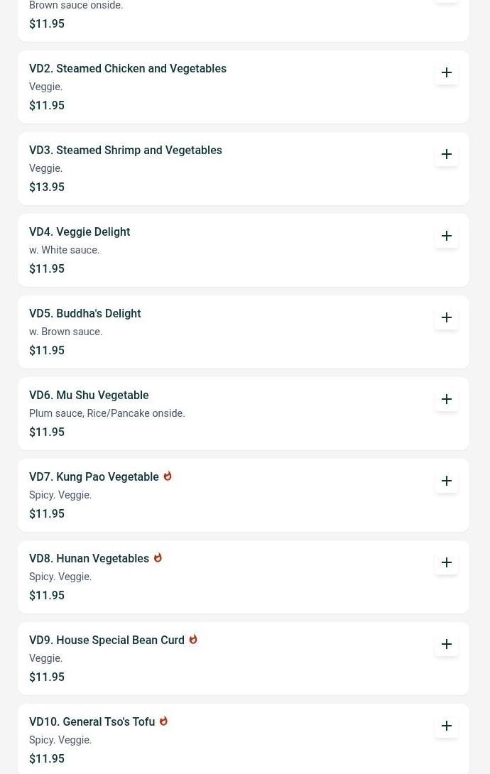Click the VD7 Kung Pao Vegetable name
Screen dimensions: 490x774
[94, 477]
